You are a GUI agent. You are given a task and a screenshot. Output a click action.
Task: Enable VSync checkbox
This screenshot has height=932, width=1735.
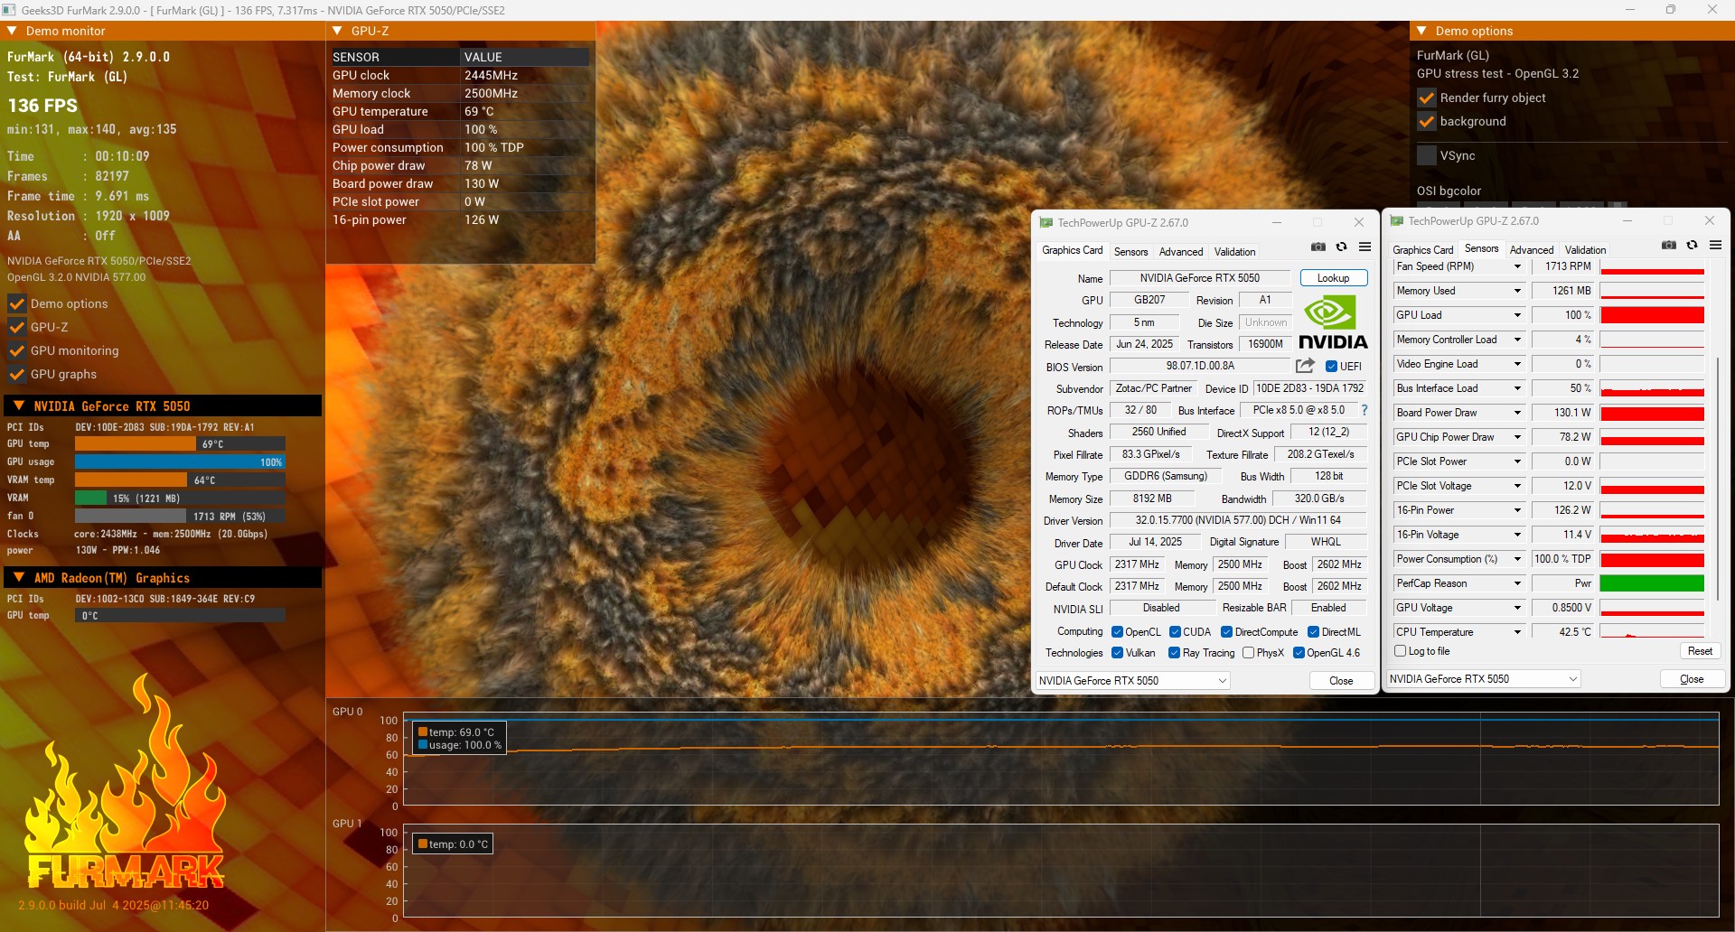coord(1427,155)
